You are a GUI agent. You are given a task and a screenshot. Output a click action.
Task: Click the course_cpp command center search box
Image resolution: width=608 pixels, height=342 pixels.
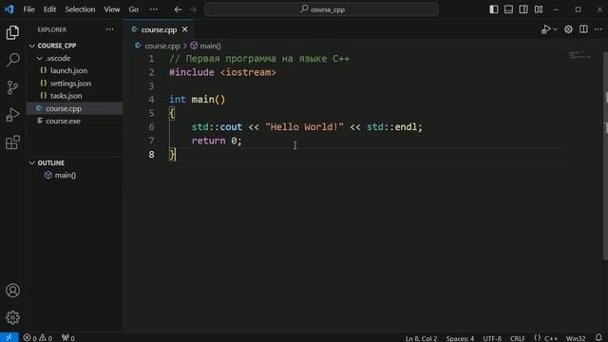pos(321,9)
